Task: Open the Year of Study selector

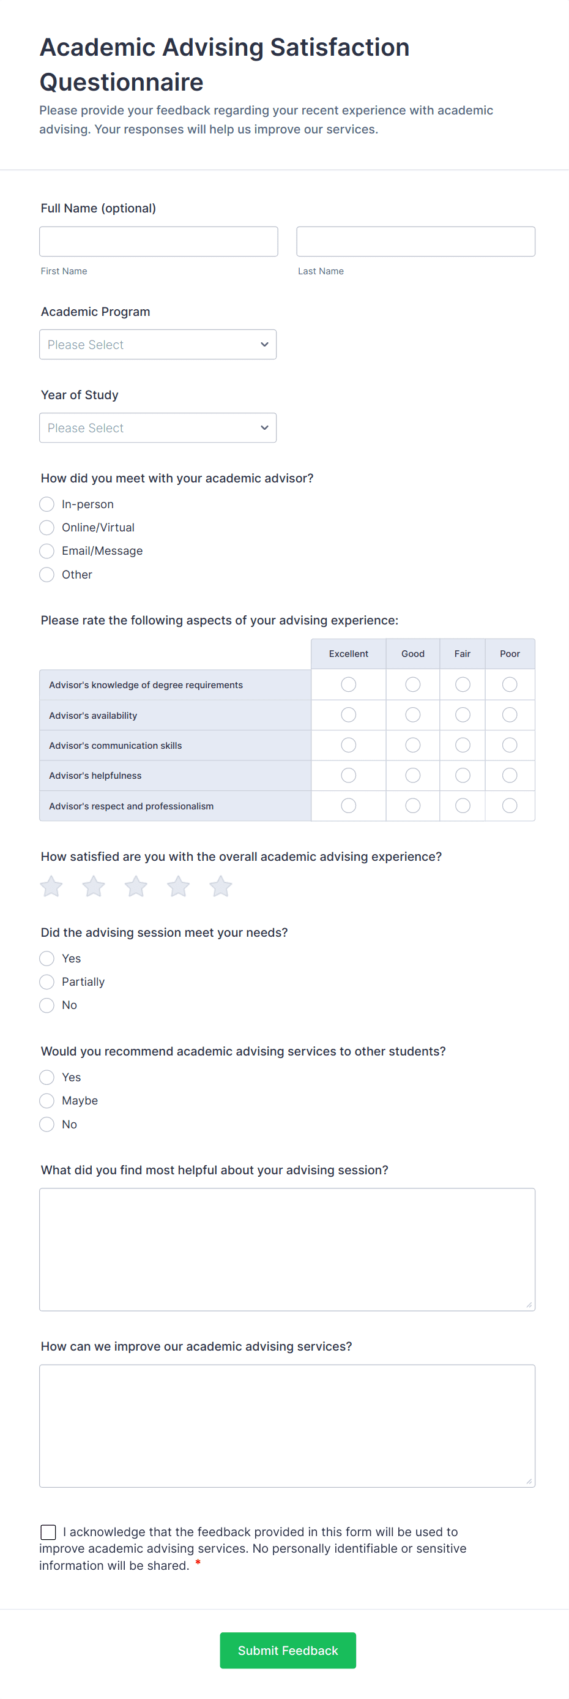Action: coord(158,427)
